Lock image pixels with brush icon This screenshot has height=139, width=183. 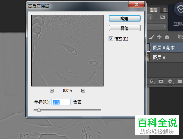tap(152, 37)
